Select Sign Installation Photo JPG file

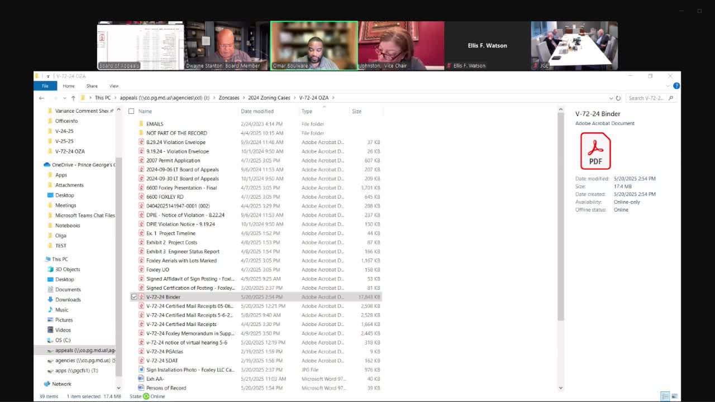pos(189,370)
